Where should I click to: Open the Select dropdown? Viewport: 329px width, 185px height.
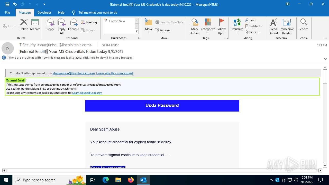tap(253, 32)
